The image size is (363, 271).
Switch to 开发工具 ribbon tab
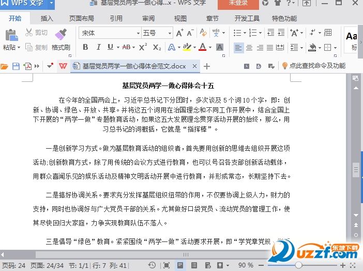(247, 18)
